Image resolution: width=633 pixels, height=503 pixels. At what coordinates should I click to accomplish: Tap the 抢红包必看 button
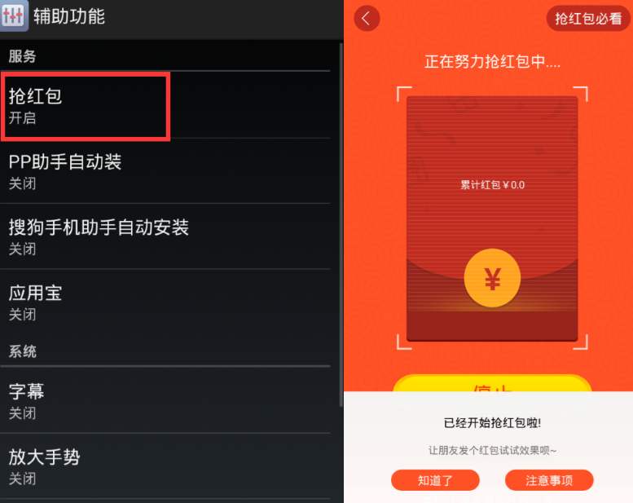coord(588,18)
